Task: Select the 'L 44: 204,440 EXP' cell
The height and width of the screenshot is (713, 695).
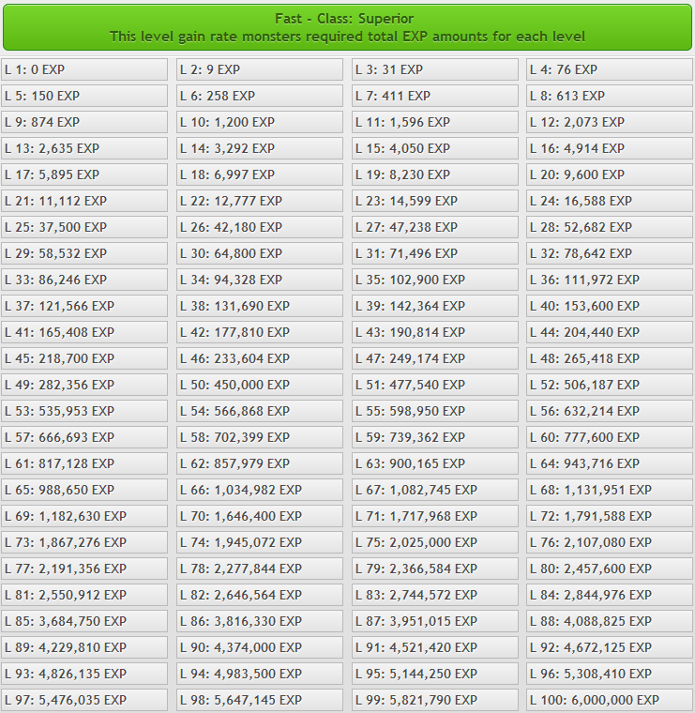Action: point(610,332)
